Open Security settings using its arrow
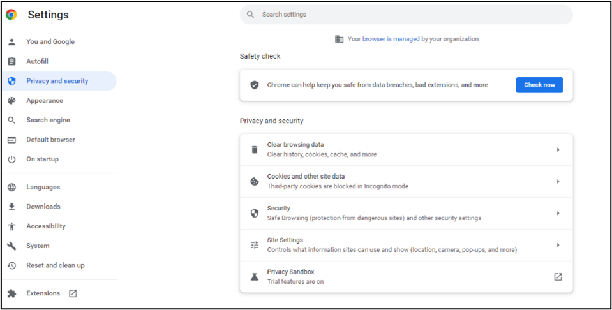Image resolution: width=612 pixels, height=310 pixels. 558,214
